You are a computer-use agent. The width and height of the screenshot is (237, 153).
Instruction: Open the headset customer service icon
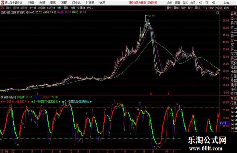201,3
